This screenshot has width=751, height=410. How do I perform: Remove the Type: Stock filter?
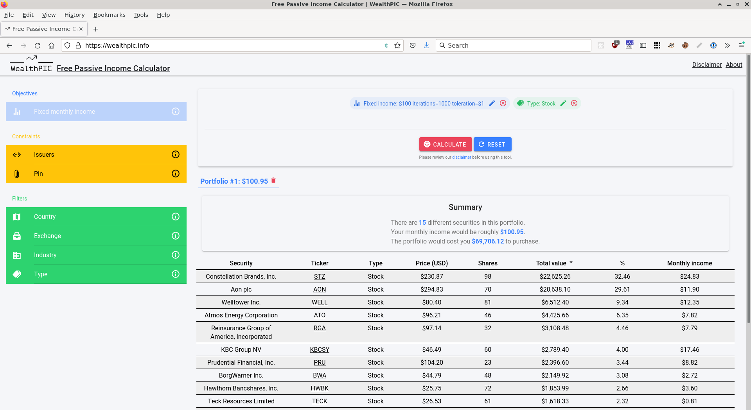point(574,103)
